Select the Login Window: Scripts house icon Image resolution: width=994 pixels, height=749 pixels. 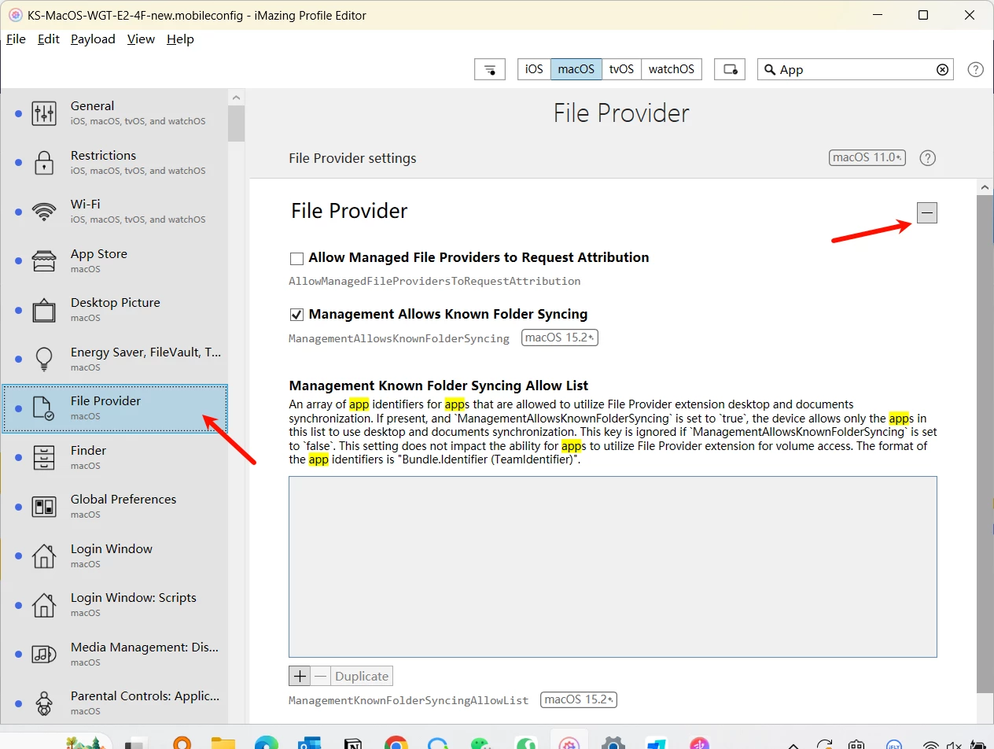44,605
